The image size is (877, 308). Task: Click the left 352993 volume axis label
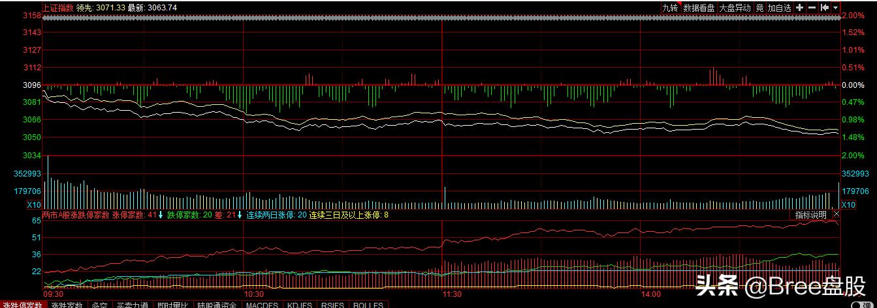coord(27,174)
